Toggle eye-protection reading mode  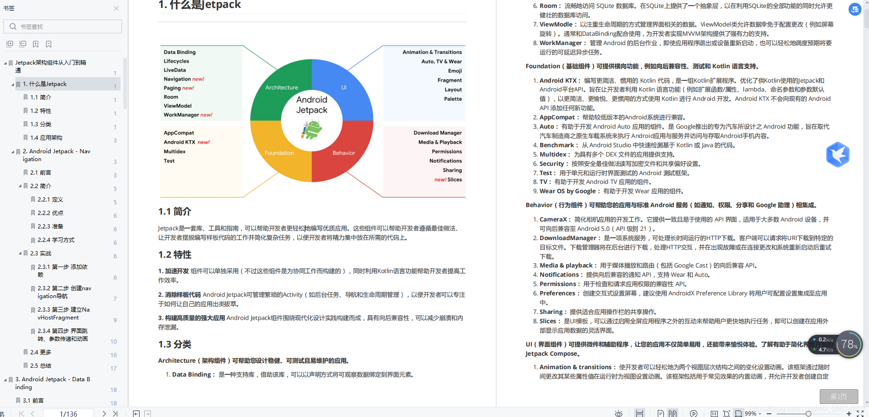[x=618, y=413]
